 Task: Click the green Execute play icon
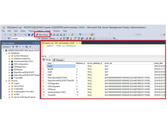coord(39,38)
